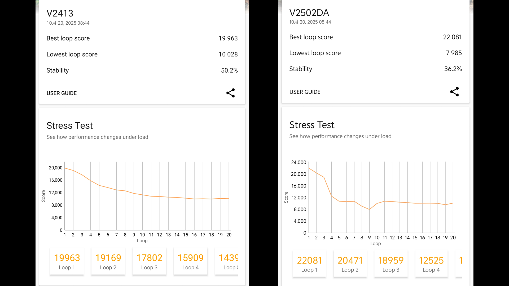The width and height of the screenshot is (509, 286).
Task: Select Loop 2 card showing 20471
Action: [350, 264]
